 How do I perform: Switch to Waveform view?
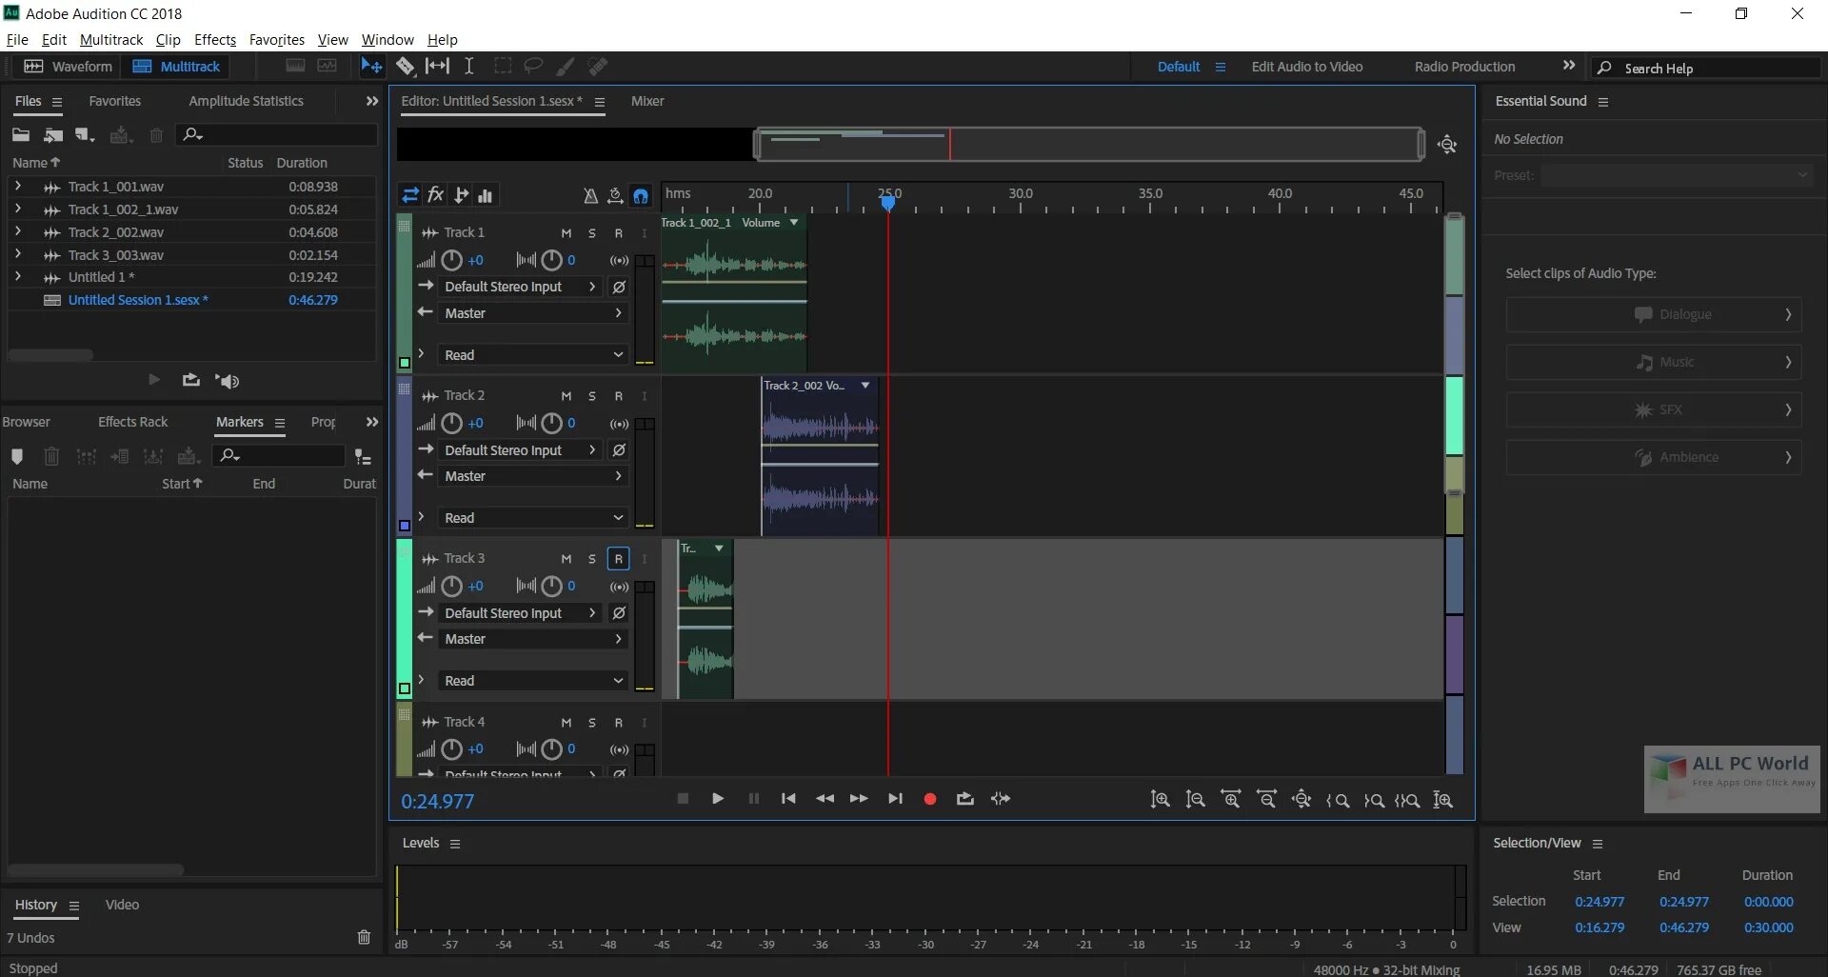(68, 67)
